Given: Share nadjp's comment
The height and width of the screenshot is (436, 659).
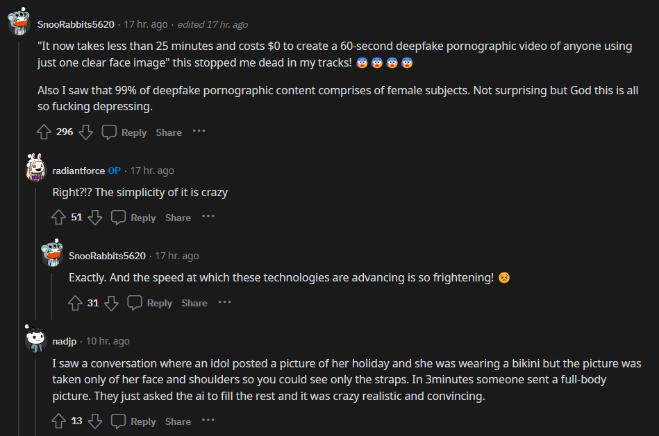Looking at the screenshot, I should coord(178,421).
